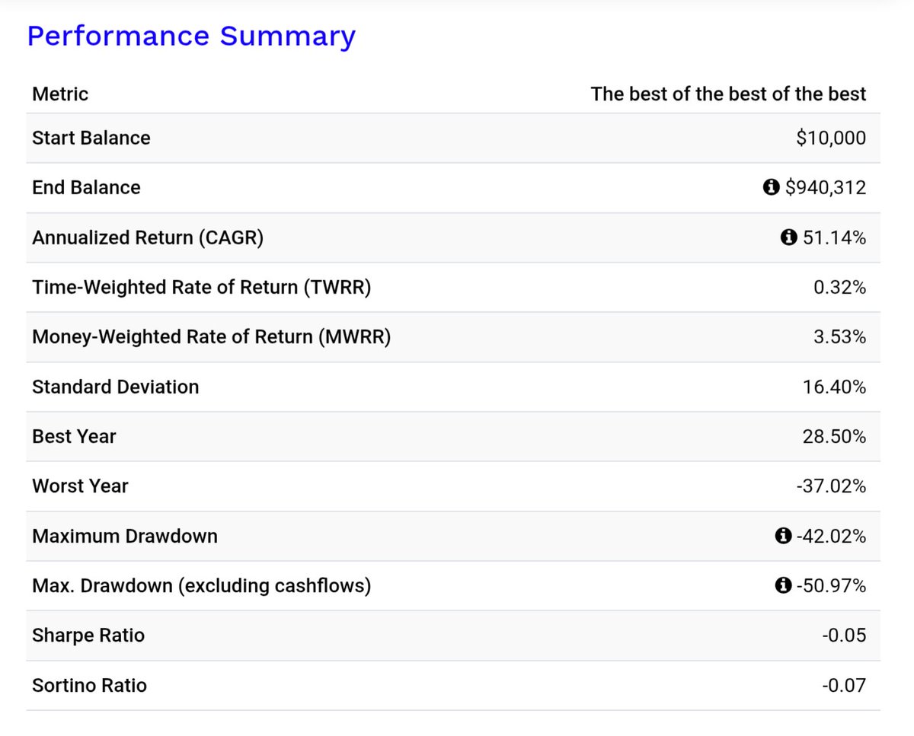
Task: Click the $940,312 end balance value
Action: (826, 187)
